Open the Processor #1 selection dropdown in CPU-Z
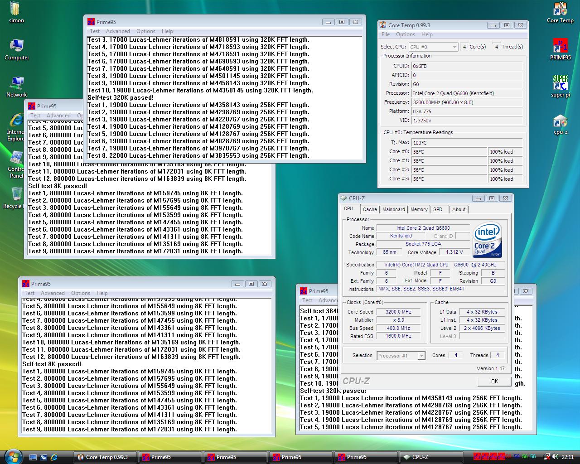Image resolution: width=580 pixels, height=464 pixels. tap(401, 356)
